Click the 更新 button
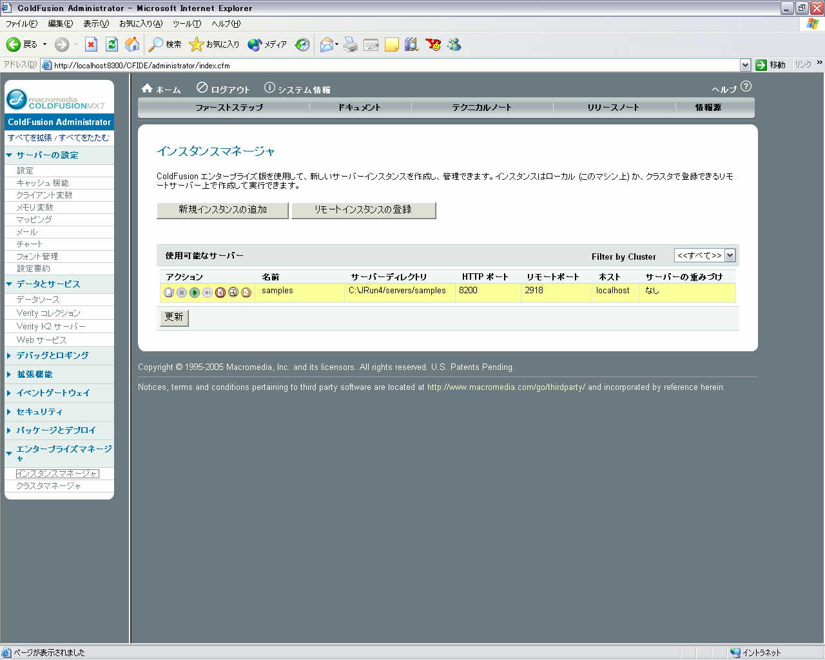Image resolution: width=825 pixels, height=660 pixels. coord(174,317)
